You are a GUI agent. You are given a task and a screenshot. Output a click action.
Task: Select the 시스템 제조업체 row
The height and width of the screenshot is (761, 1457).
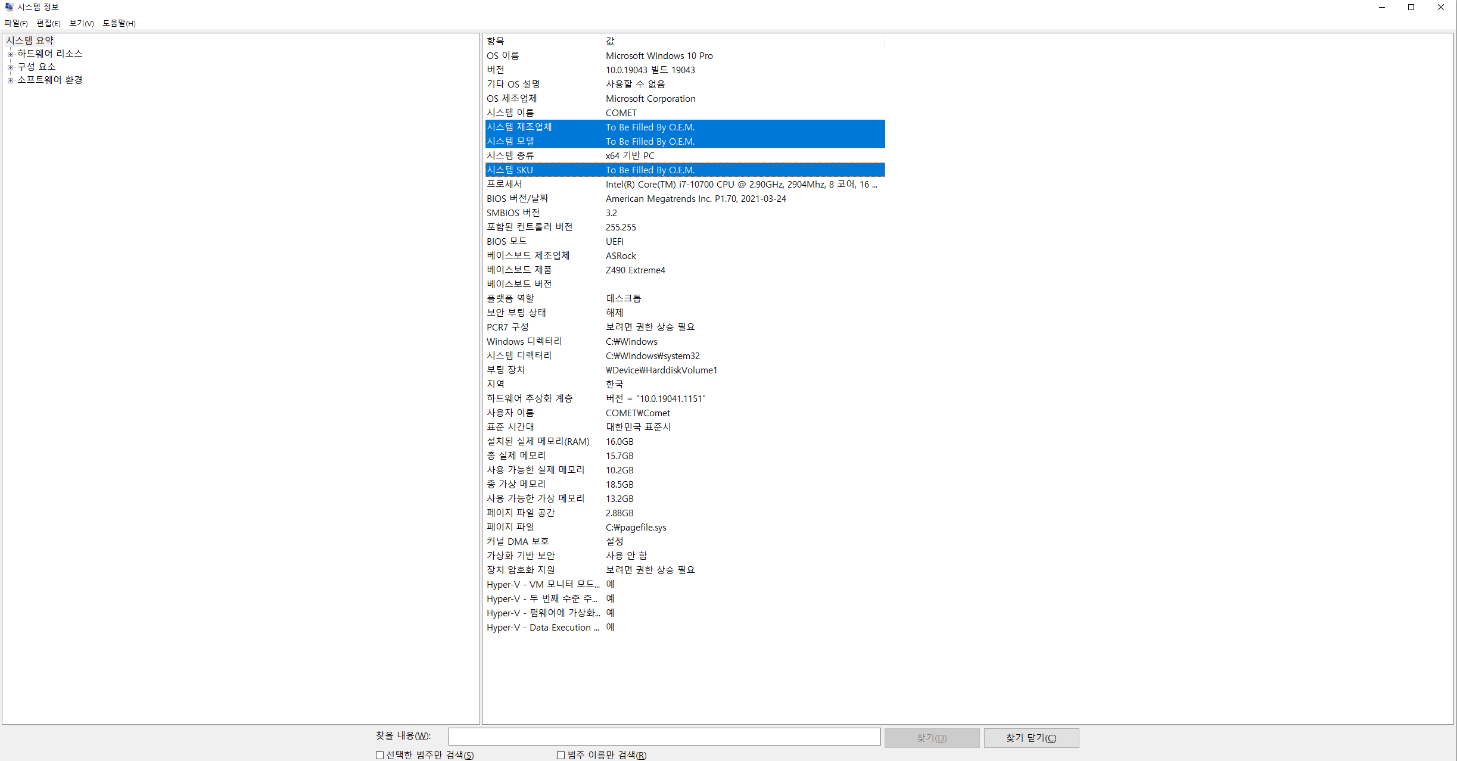click(x=685, y=127)
